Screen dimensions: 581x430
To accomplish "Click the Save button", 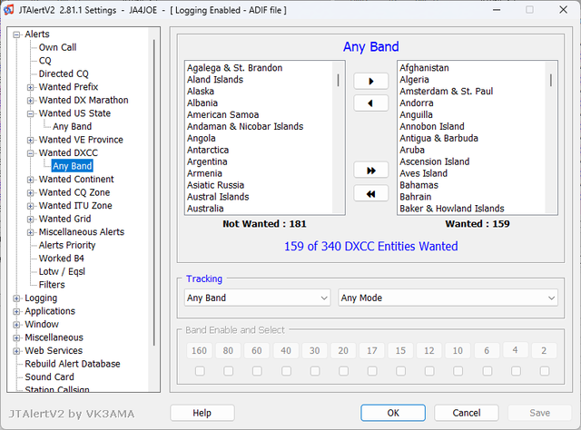I will [x=539, y=413].
